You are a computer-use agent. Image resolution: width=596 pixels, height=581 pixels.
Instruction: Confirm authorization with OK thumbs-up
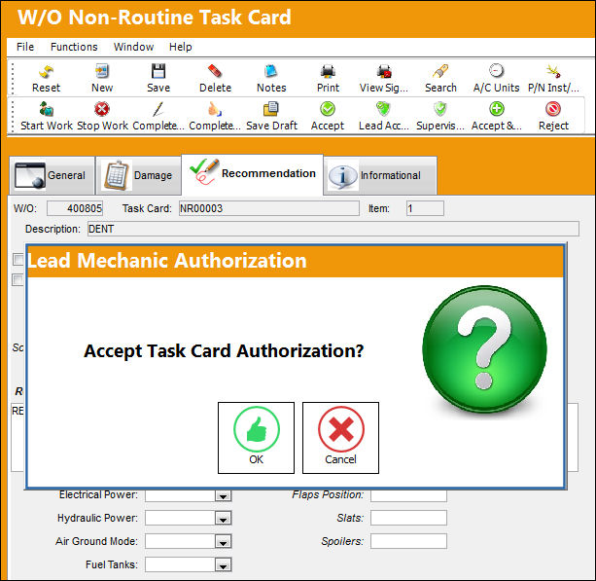(256, 438)
